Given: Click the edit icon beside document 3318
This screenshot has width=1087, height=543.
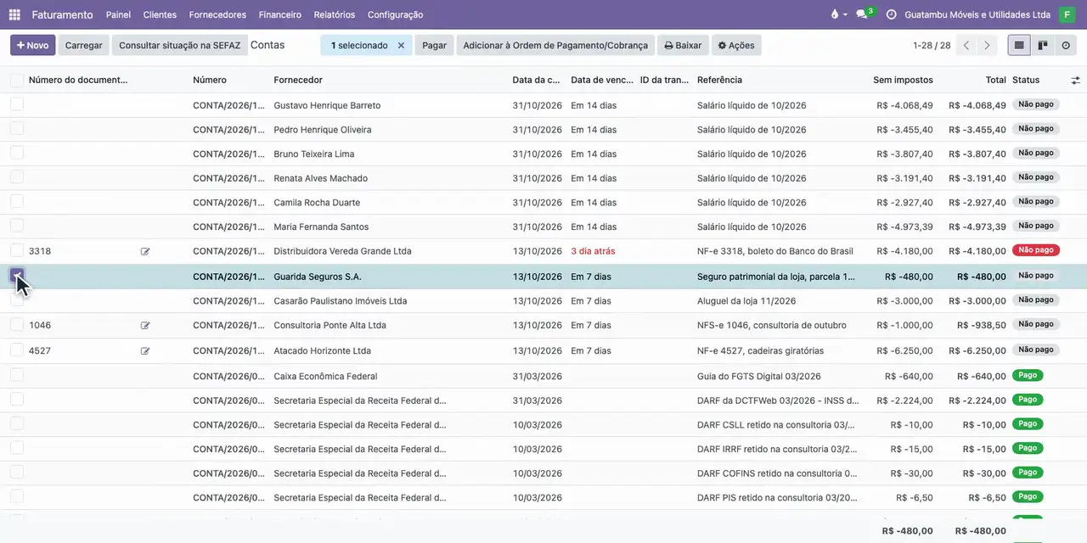Looking at the screenshot, I should 145,252.
